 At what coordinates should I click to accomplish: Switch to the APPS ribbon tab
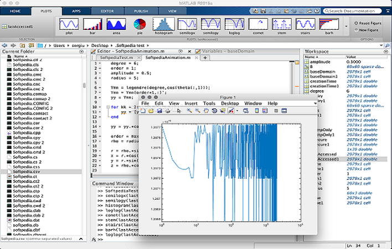pyautogui.click(x=75, y=11)
